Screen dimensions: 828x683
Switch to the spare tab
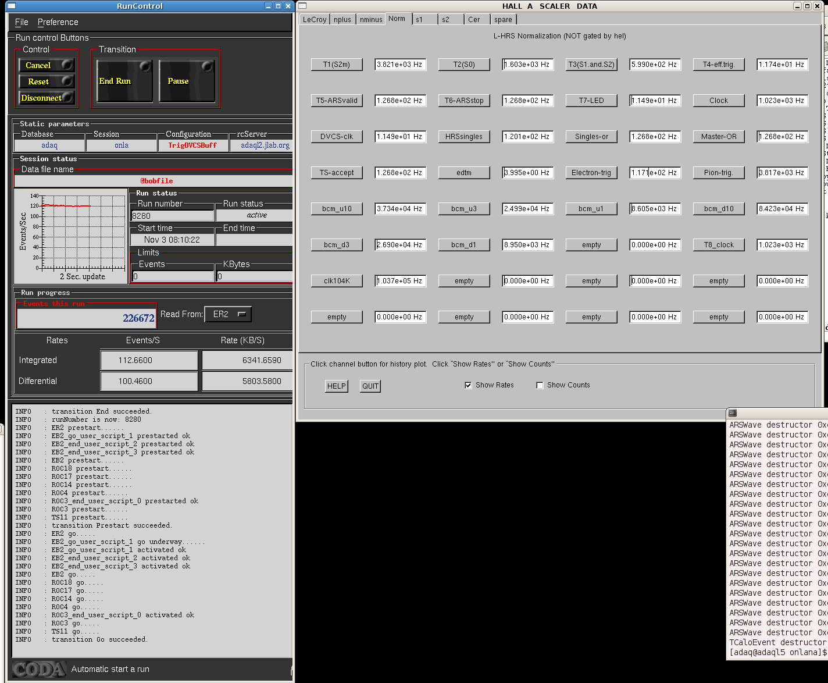[504, 19]
